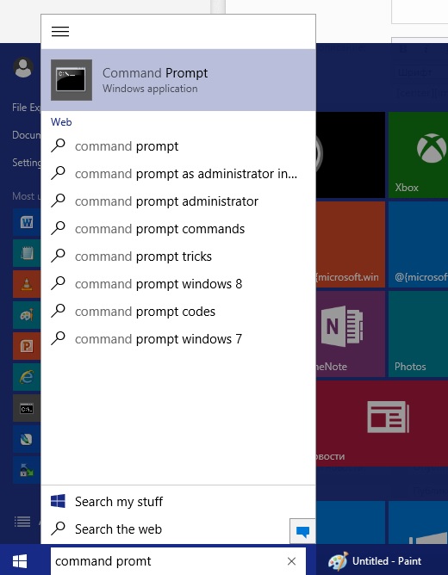Open Word from most used list
The height and width of the screenshot is (575, 448).
pos(27,222)
